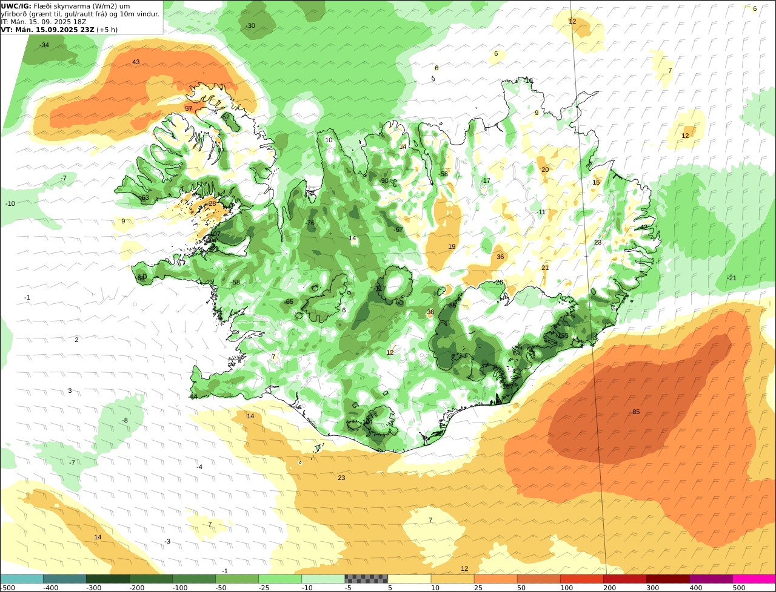Screen dimensions: 776x592
Task: Click legend swatch between -25 and -10
Action: (279, 579)
